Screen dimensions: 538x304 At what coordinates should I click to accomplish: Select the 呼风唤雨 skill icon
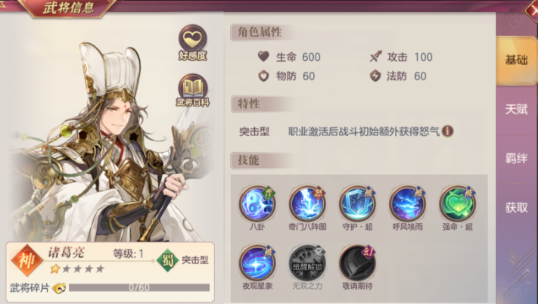[407, 204]
